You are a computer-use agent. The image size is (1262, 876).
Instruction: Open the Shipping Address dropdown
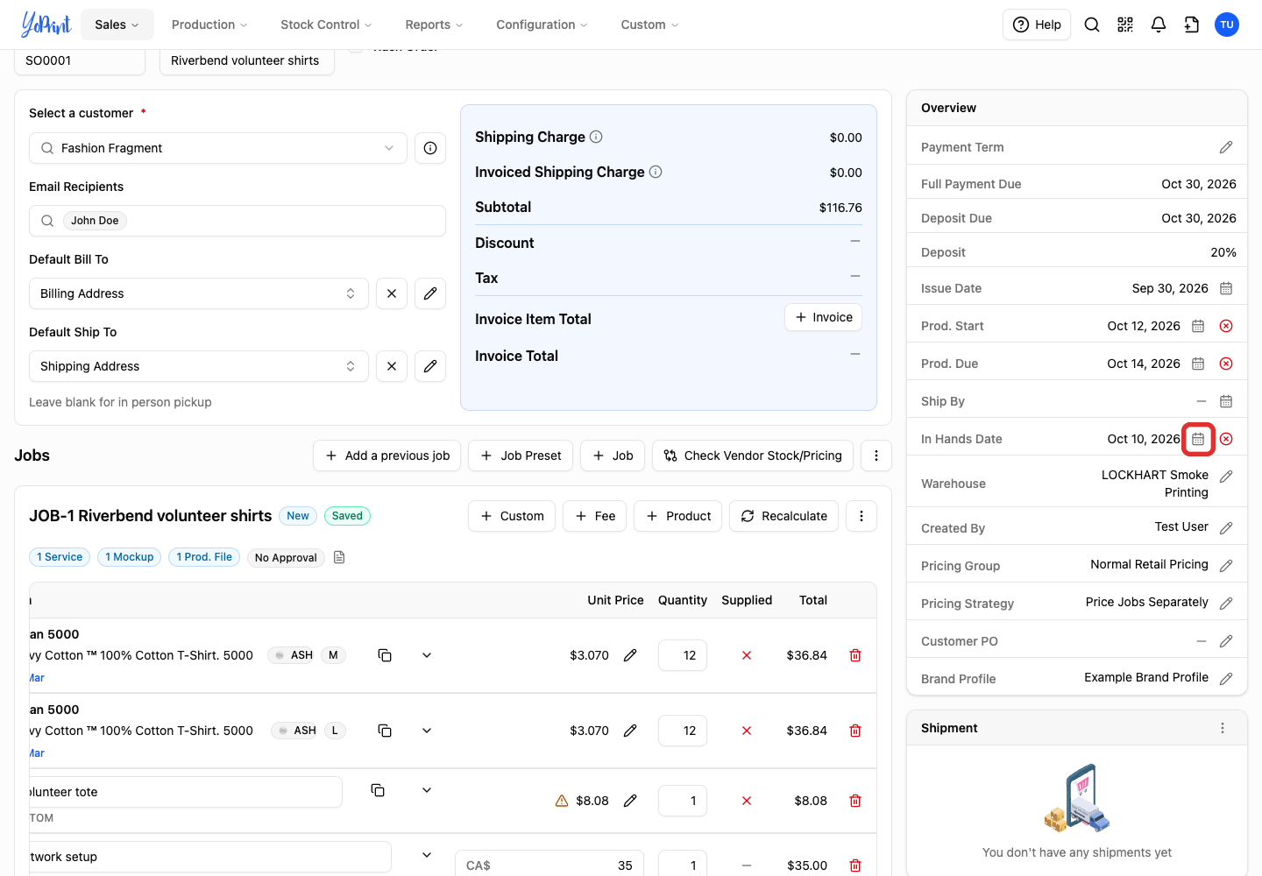coord(199,366)
